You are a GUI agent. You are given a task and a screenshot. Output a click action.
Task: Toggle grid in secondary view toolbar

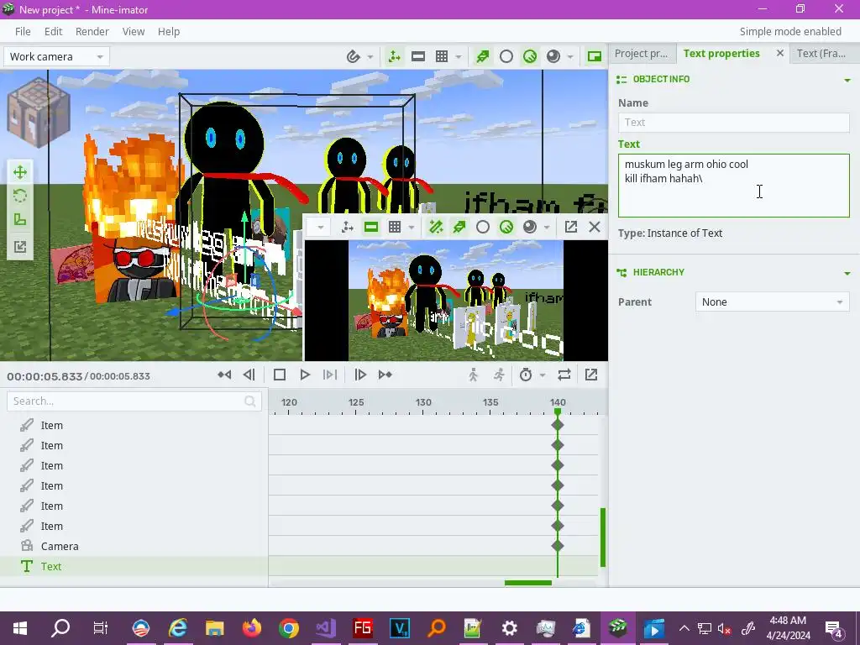pyautogui.click(x=395, y=227)
